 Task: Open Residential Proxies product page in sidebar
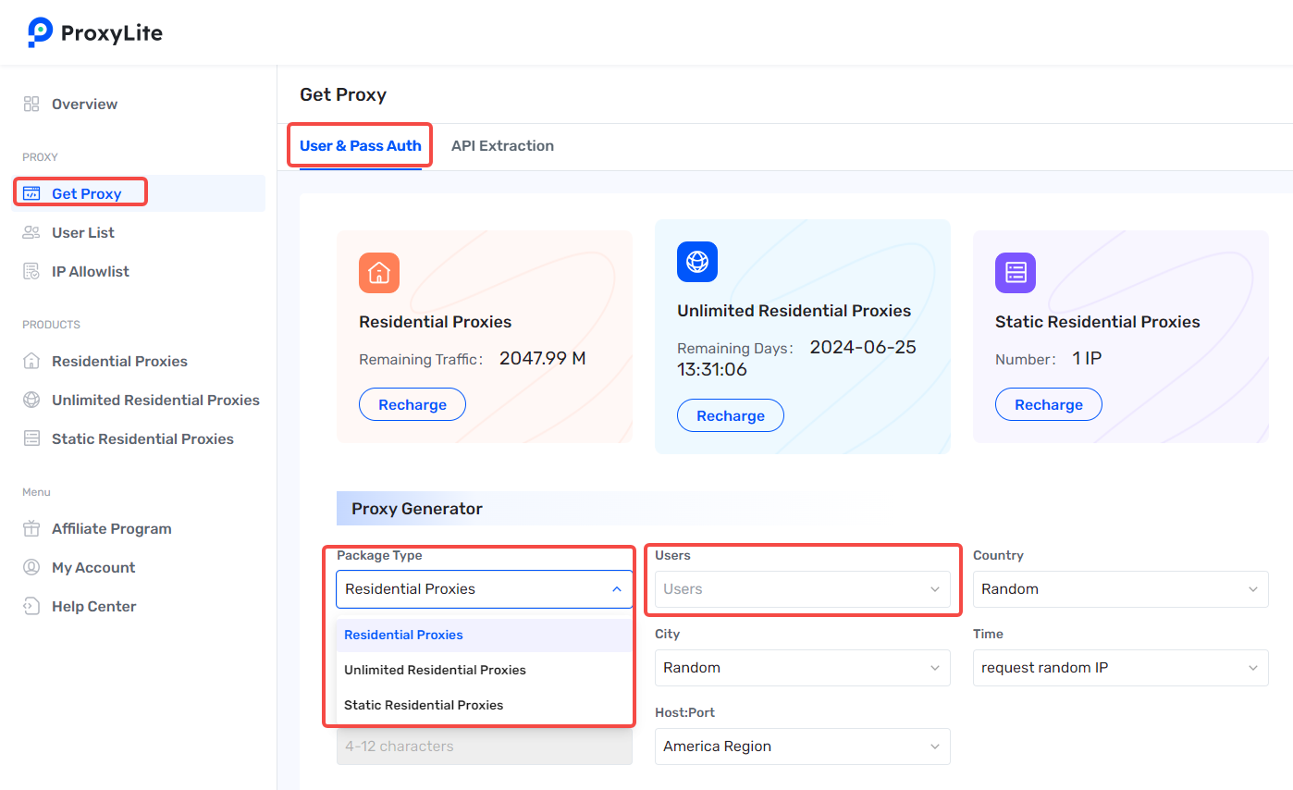[119, 361]
